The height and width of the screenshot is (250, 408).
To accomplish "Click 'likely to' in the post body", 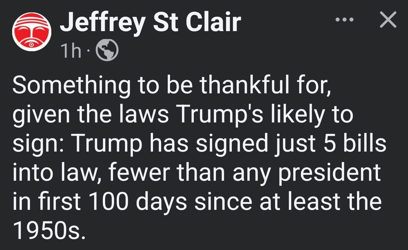I will 312,115.
